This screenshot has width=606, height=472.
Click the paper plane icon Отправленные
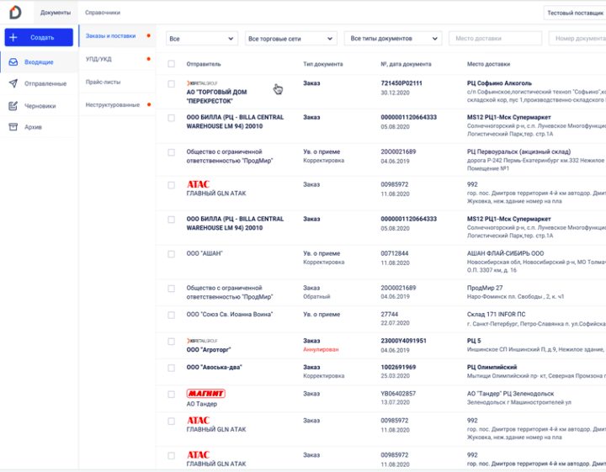coord(13,83)
